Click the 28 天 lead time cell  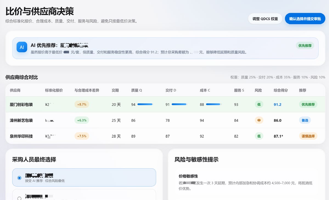(116, 136)
